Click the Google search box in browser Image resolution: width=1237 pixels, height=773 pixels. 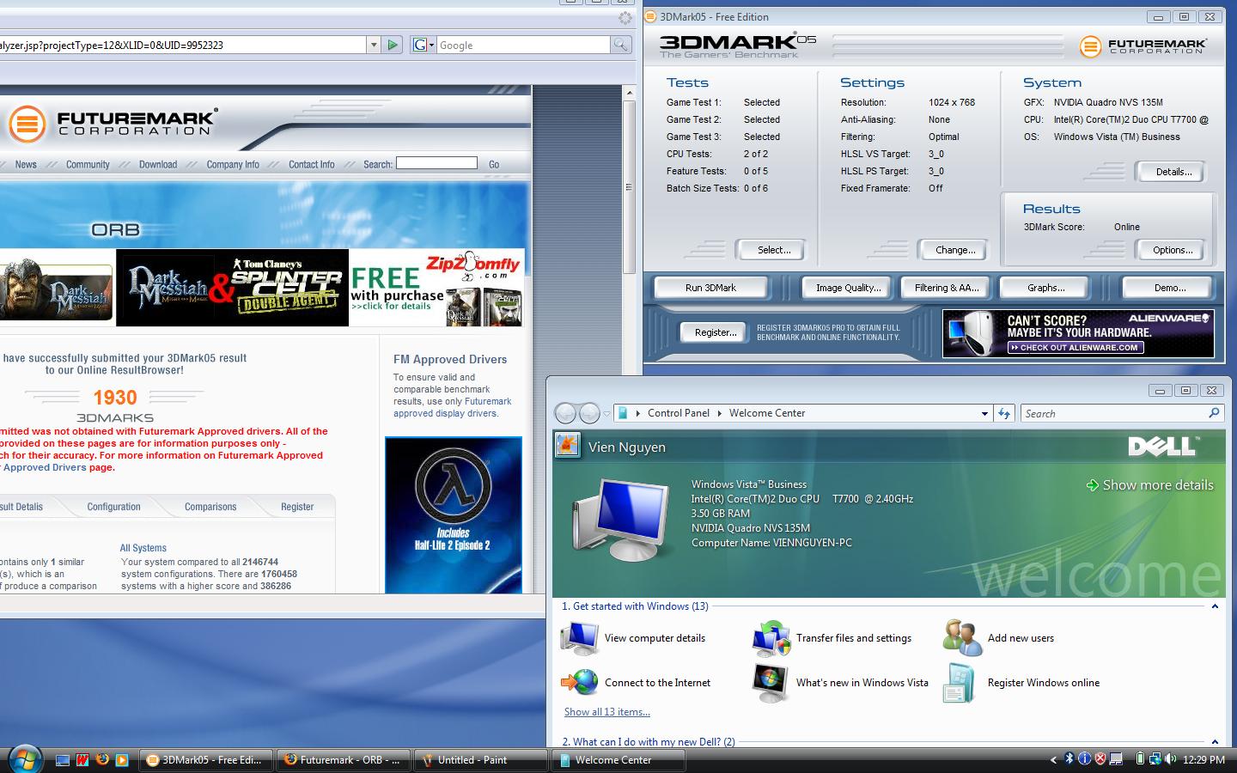pyautogui.click(x=524, y=45)
